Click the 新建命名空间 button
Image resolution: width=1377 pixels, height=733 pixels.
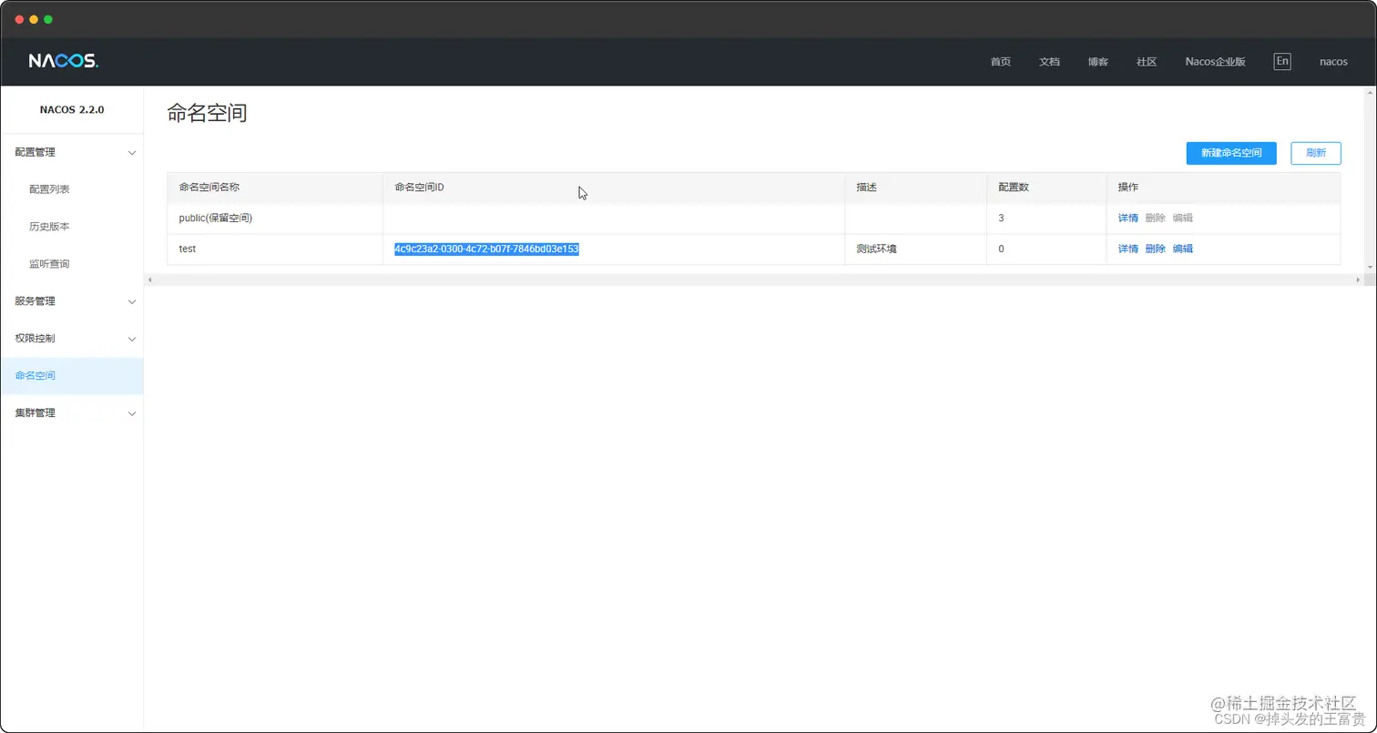[x=1230, y=153]
